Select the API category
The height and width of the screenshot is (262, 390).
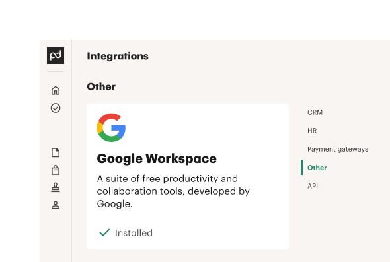tap(313, 186)
